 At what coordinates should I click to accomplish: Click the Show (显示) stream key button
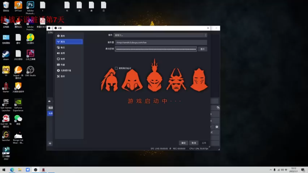click(203, 49)
